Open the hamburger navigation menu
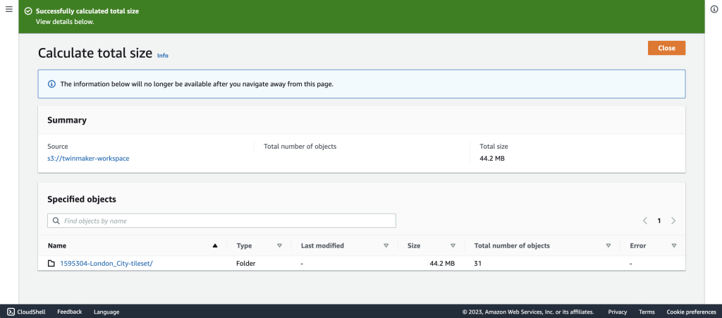The height and width of the screenshot is (318, 722). tap(8, 9)
